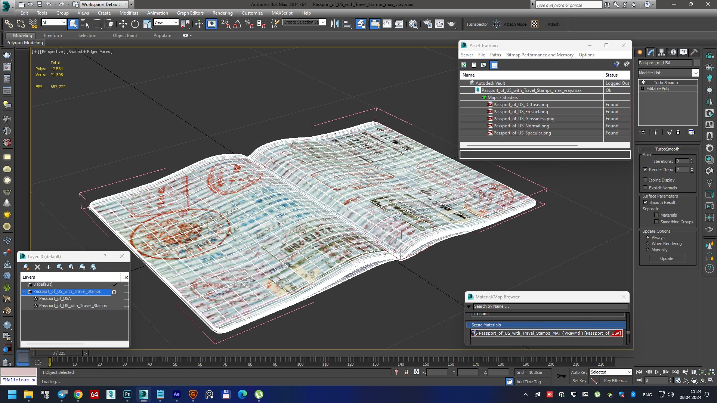
Task: Select the When Rendering radio option
Action: (x=648, y=244)
